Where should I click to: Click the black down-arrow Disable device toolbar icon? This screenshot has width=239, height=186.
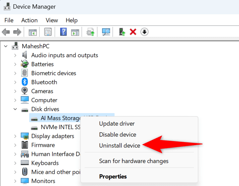pos(144,32)
